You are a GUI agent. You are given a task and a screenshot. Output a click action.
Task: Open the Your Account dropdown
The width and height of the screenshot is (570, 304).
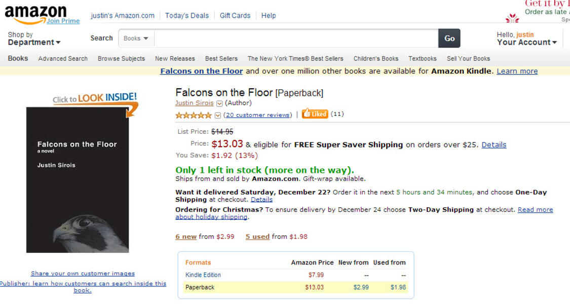tap(527, 39)
